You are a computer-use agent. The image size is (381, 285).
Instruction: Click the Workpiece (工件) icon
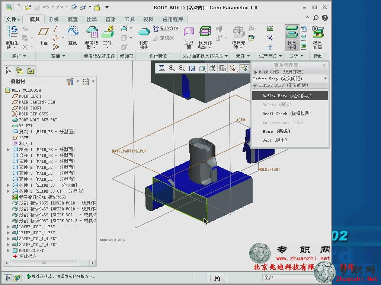[108, 32]
